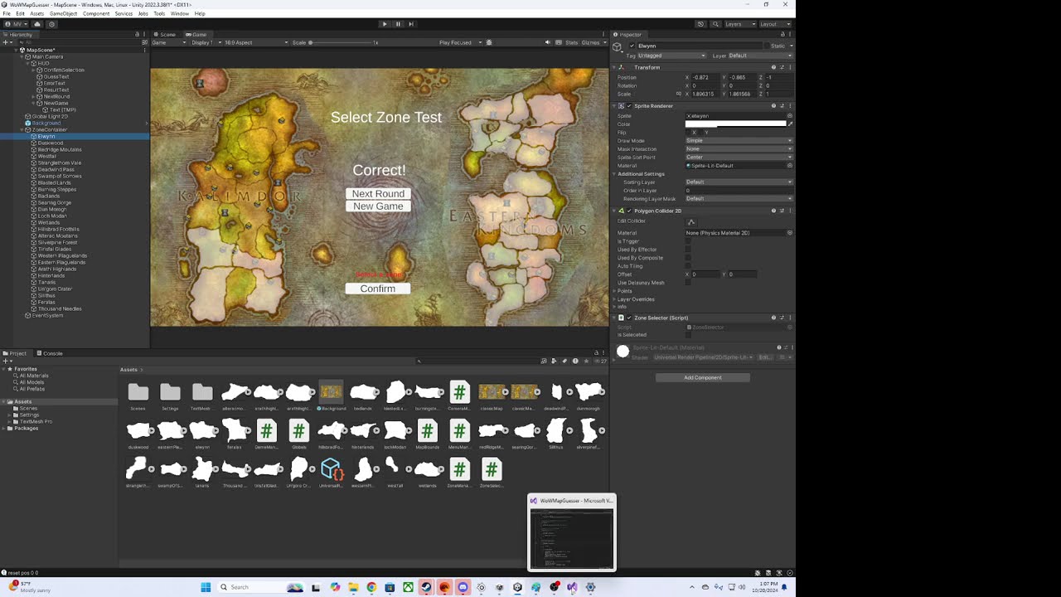The height and width of the screenshot is (597, 1061).
Task: Select the CameraMovement script asset icon
Action: tap(459, 391)
